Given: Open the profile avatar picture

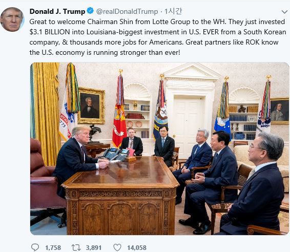Looking at the screenshot, I should [12, 19].
